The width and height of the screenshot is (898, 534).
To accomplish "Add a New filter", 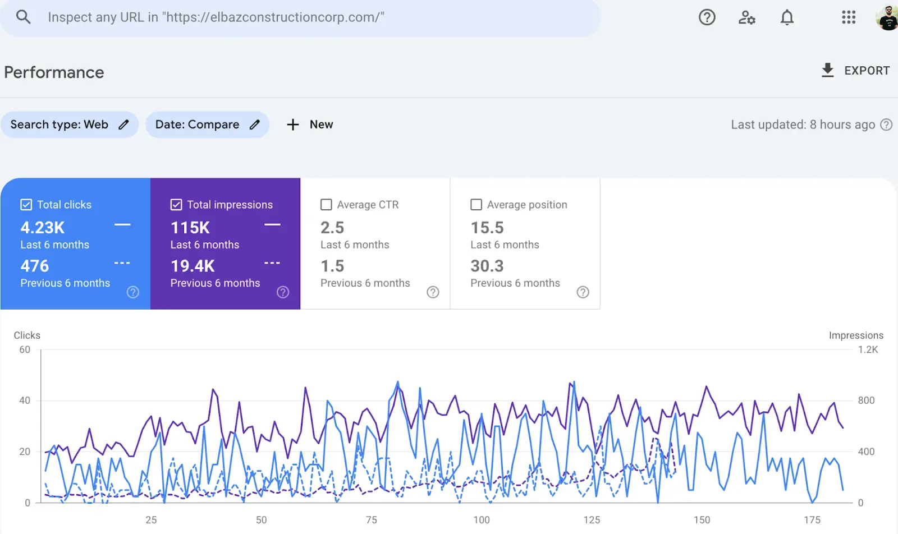I will pyautogui.click(x=310, y=125).
